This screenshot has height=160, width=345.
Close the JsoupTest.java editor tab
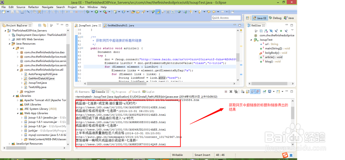[100, 26]
